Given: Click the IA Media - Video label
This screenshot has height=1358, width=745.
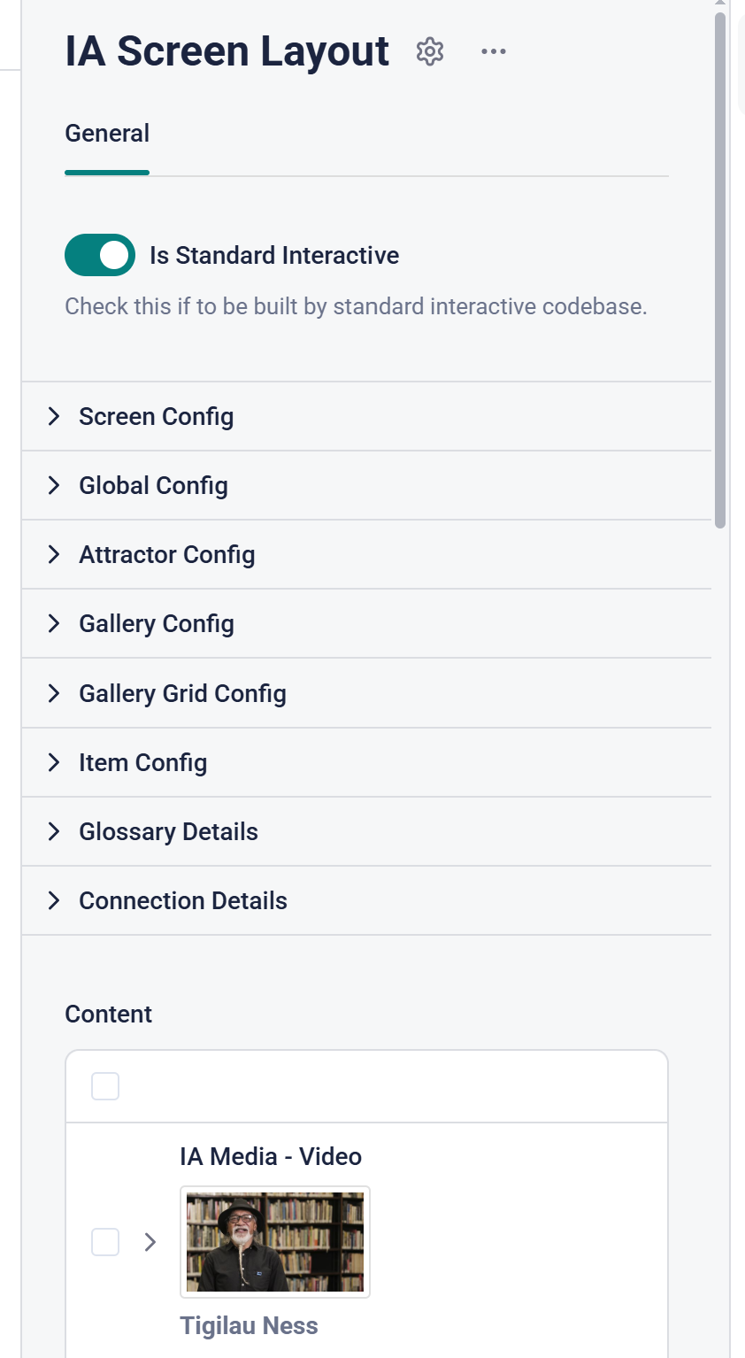Looking at the screenshot, I should click(271, 1156).
